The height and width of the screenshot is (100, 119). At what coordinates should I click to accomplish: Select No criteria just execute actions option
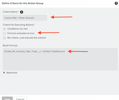(4, 38)
